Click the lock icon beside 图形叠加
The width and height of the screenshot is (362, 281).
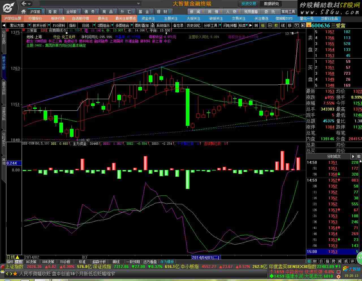click(x=152, y=25)
